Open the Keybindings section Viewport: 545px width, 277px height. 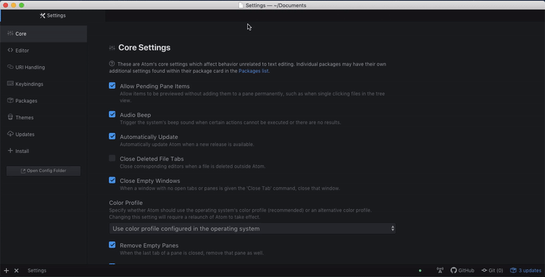point(44,84)
